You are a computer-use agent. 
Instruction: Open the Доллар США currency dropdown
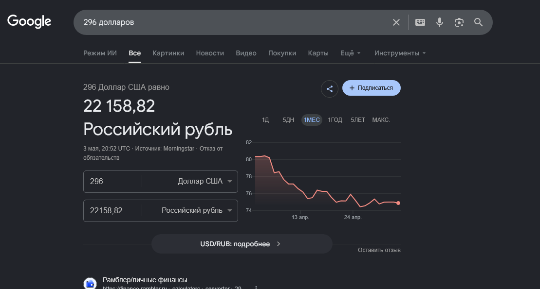click(x=205, y=181)
